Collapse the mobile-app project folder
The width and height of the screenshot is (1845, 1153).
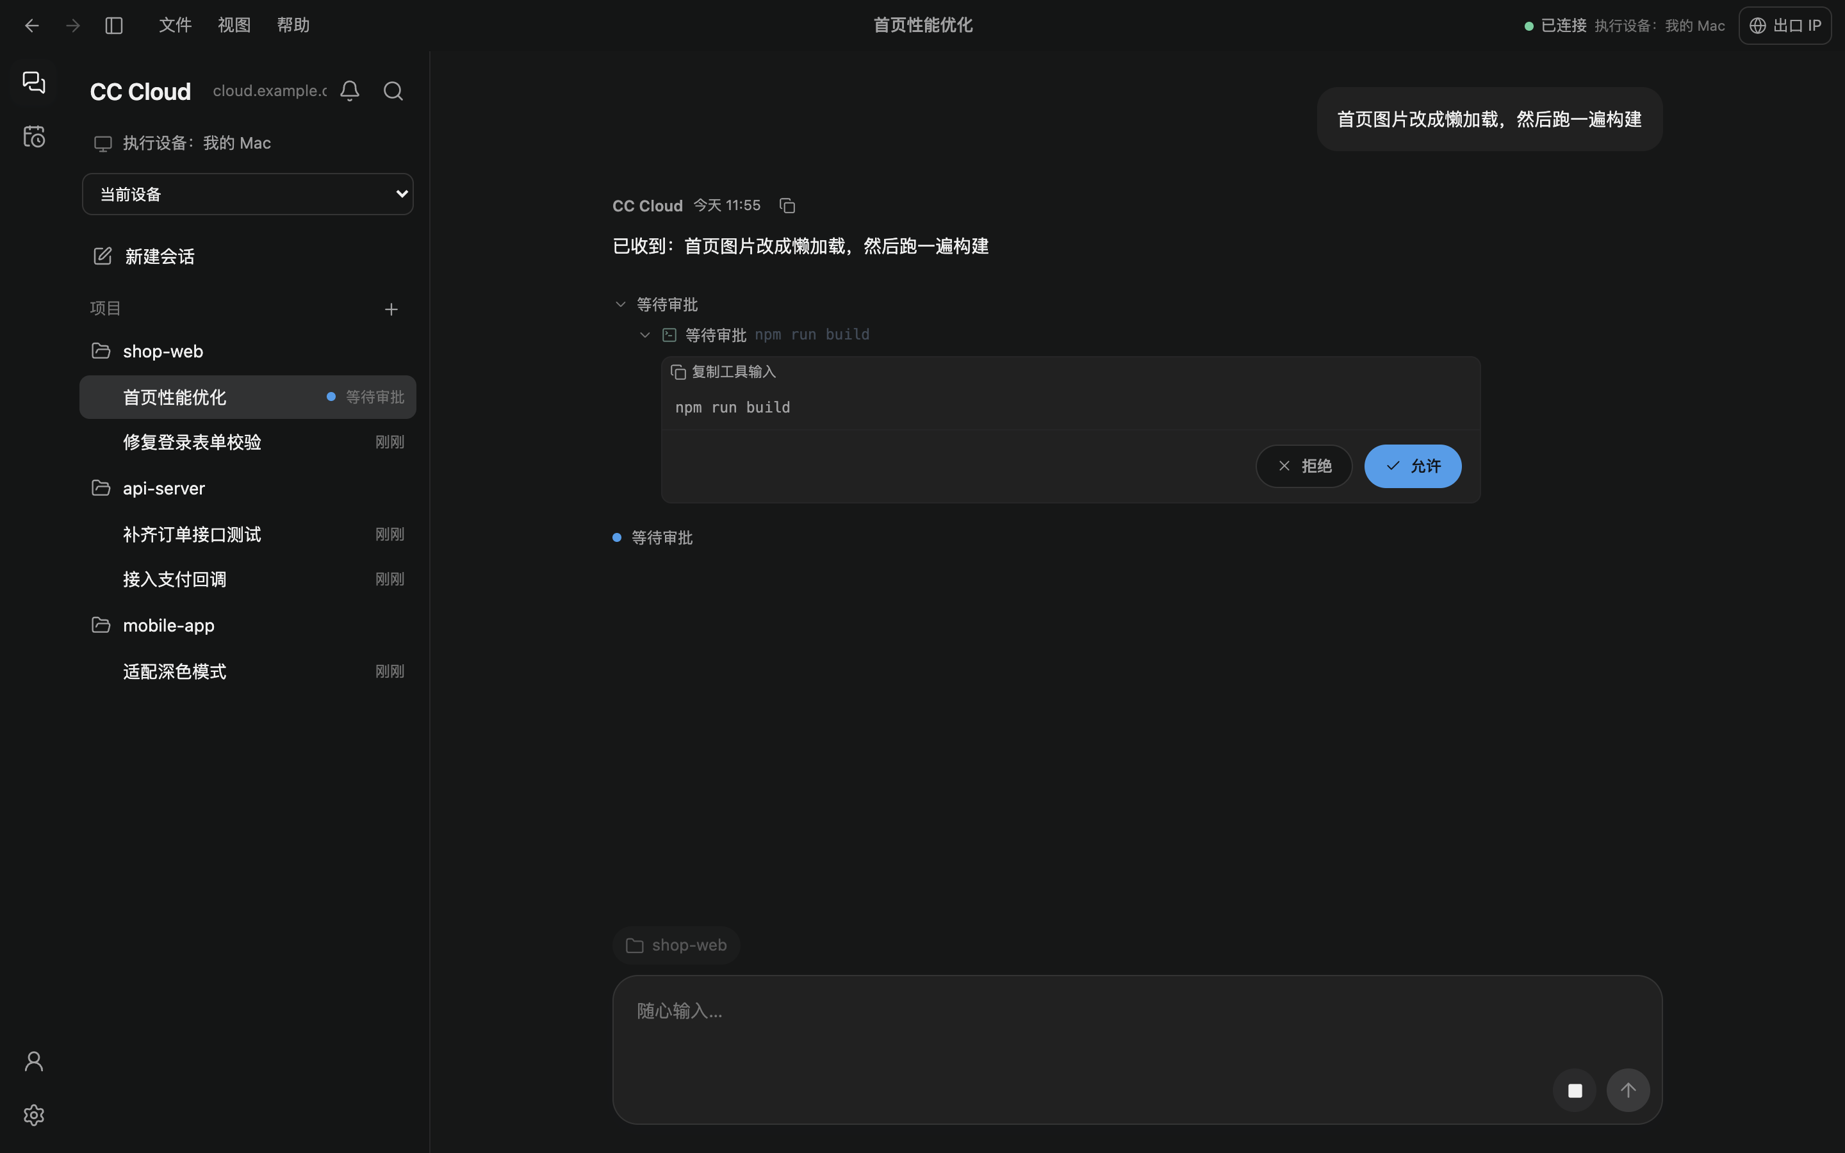248,625
